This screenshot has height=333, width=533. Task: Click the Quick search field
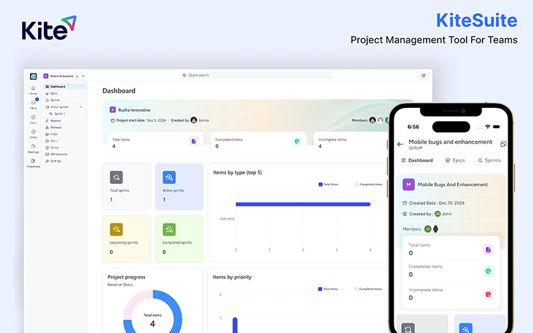(256, 75)
